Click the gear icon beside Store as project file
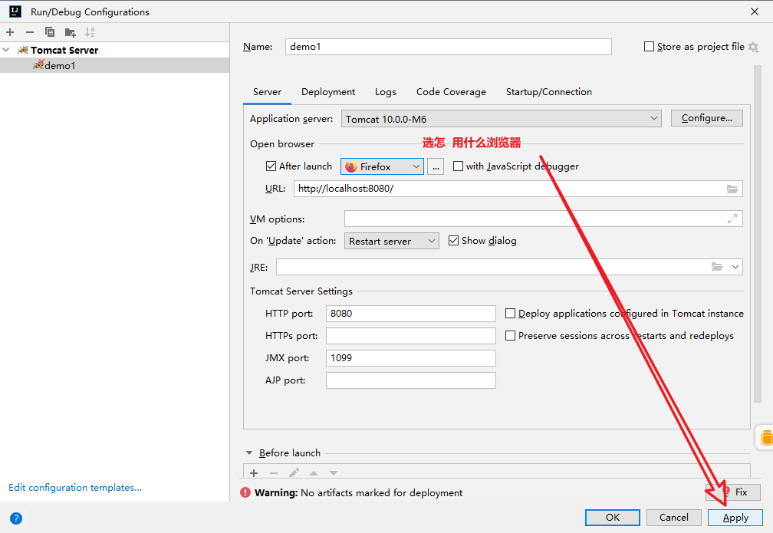 [753, 47]
